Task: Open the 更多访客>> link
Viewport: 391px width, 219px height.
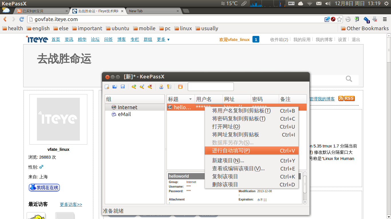Action: 71,204
